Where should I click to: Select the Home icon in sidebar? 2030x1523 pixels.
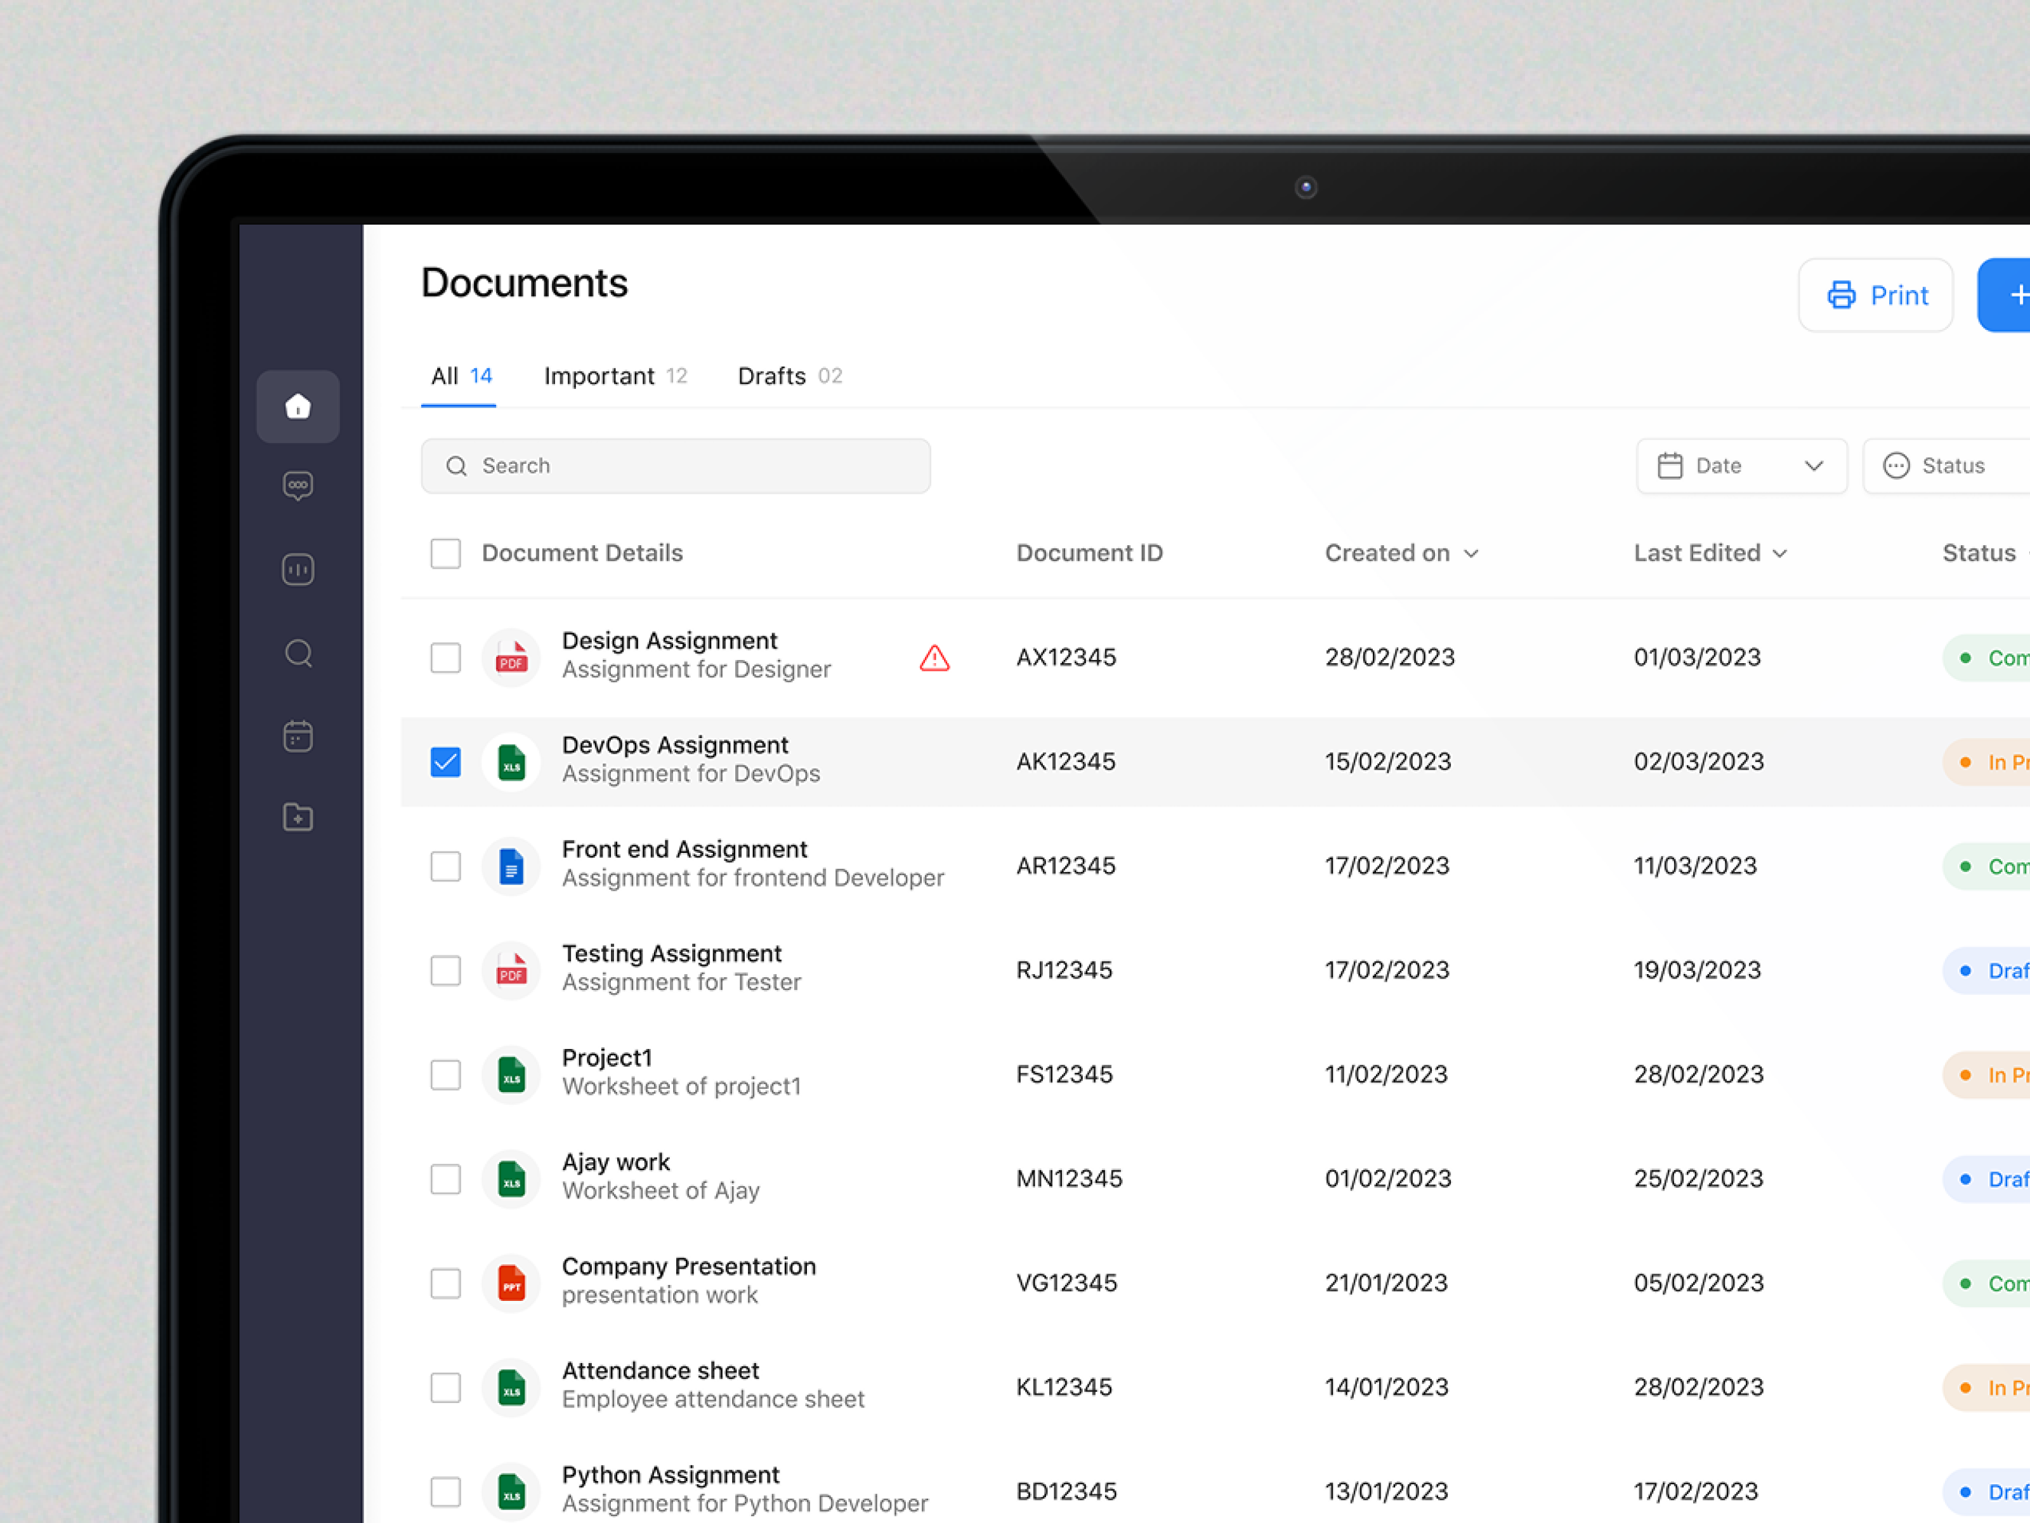point(298,405)
